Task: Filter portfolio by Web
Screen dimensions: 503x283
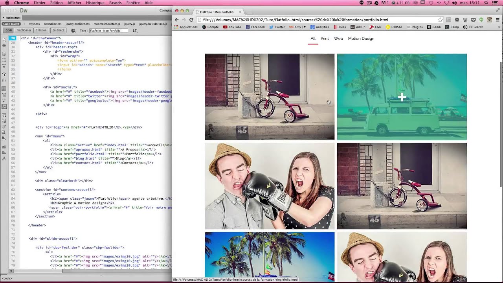Action: pyautogui.click(x=338, y=39)
